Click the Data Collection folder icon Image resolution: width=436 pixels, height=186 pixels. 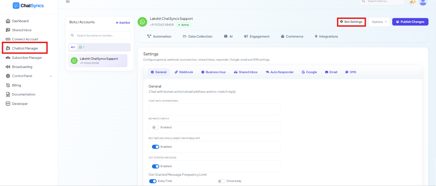pos(185,36)
